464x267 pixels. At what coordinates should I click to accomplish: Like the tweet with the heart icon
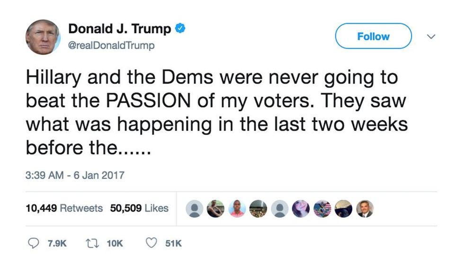tap(152, 243)
